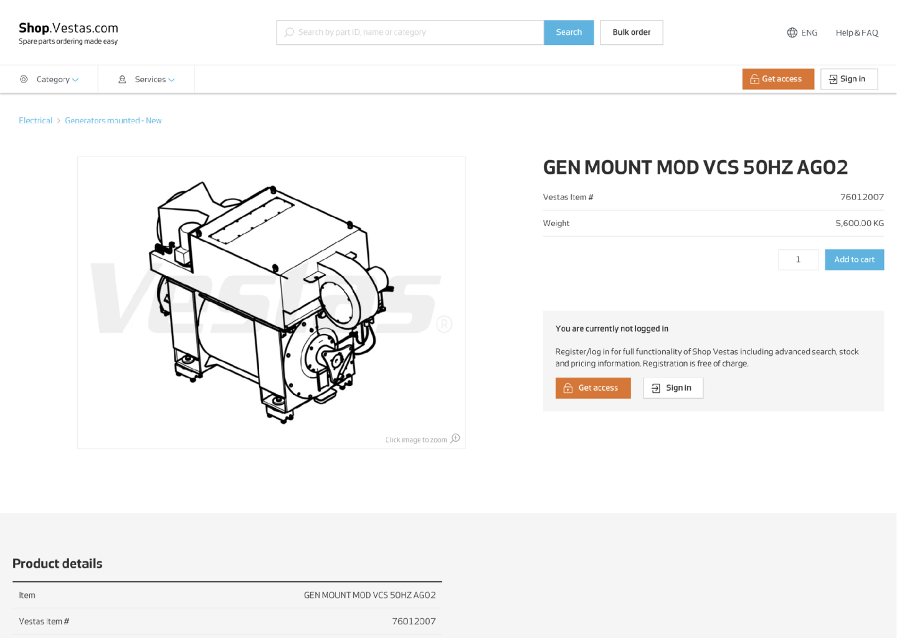Click the quantity field showing 1
Image resolution: width=897 pixels, height=638 pixels.
(798, 260)
